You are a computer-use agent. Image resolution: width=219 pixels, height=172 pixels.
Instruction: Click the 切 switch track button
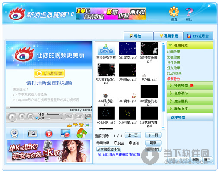point(30,116)
